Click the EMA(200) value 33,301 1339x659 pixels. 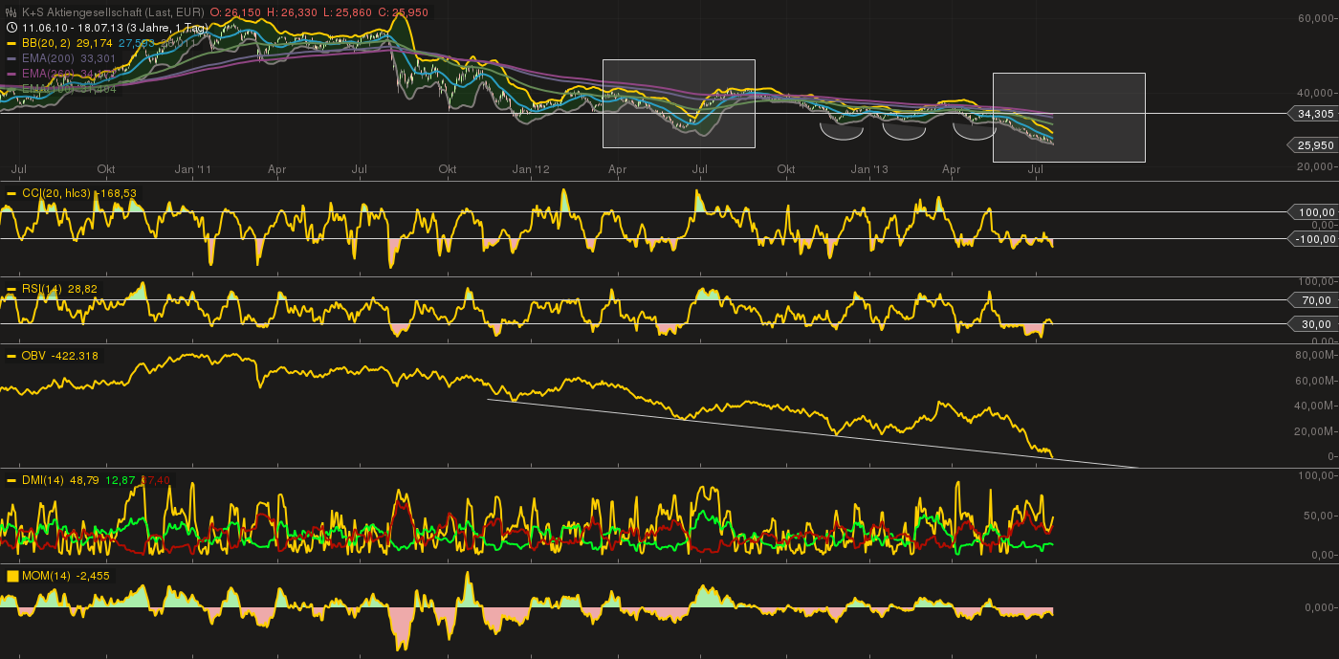pyautogui.click(x=98, y=58)
